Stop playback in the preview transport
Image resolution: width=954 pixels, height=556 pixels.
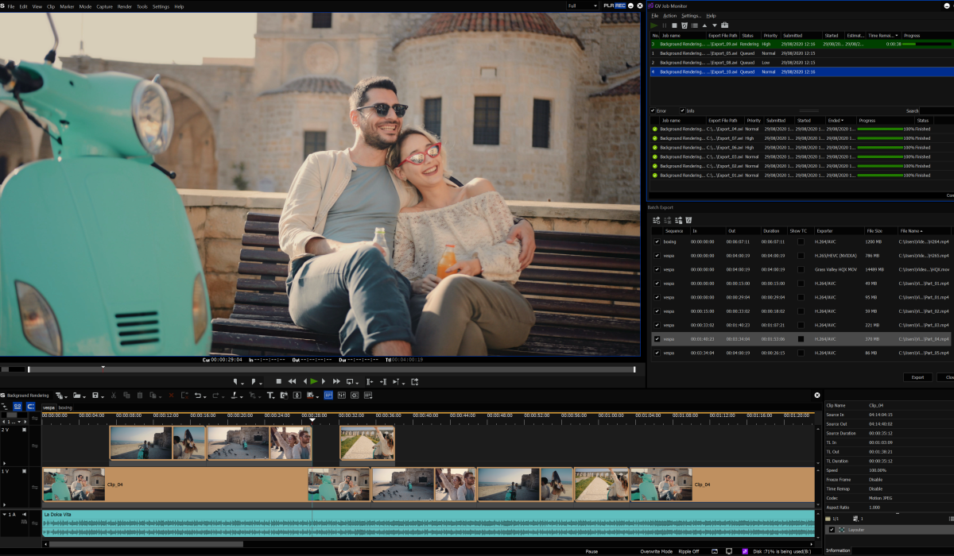[278, 381]
